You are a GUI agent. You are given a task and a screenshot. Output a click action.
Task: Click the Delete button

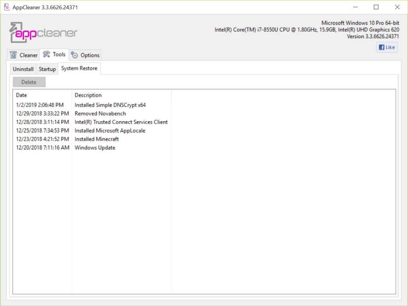pos(29,82)
